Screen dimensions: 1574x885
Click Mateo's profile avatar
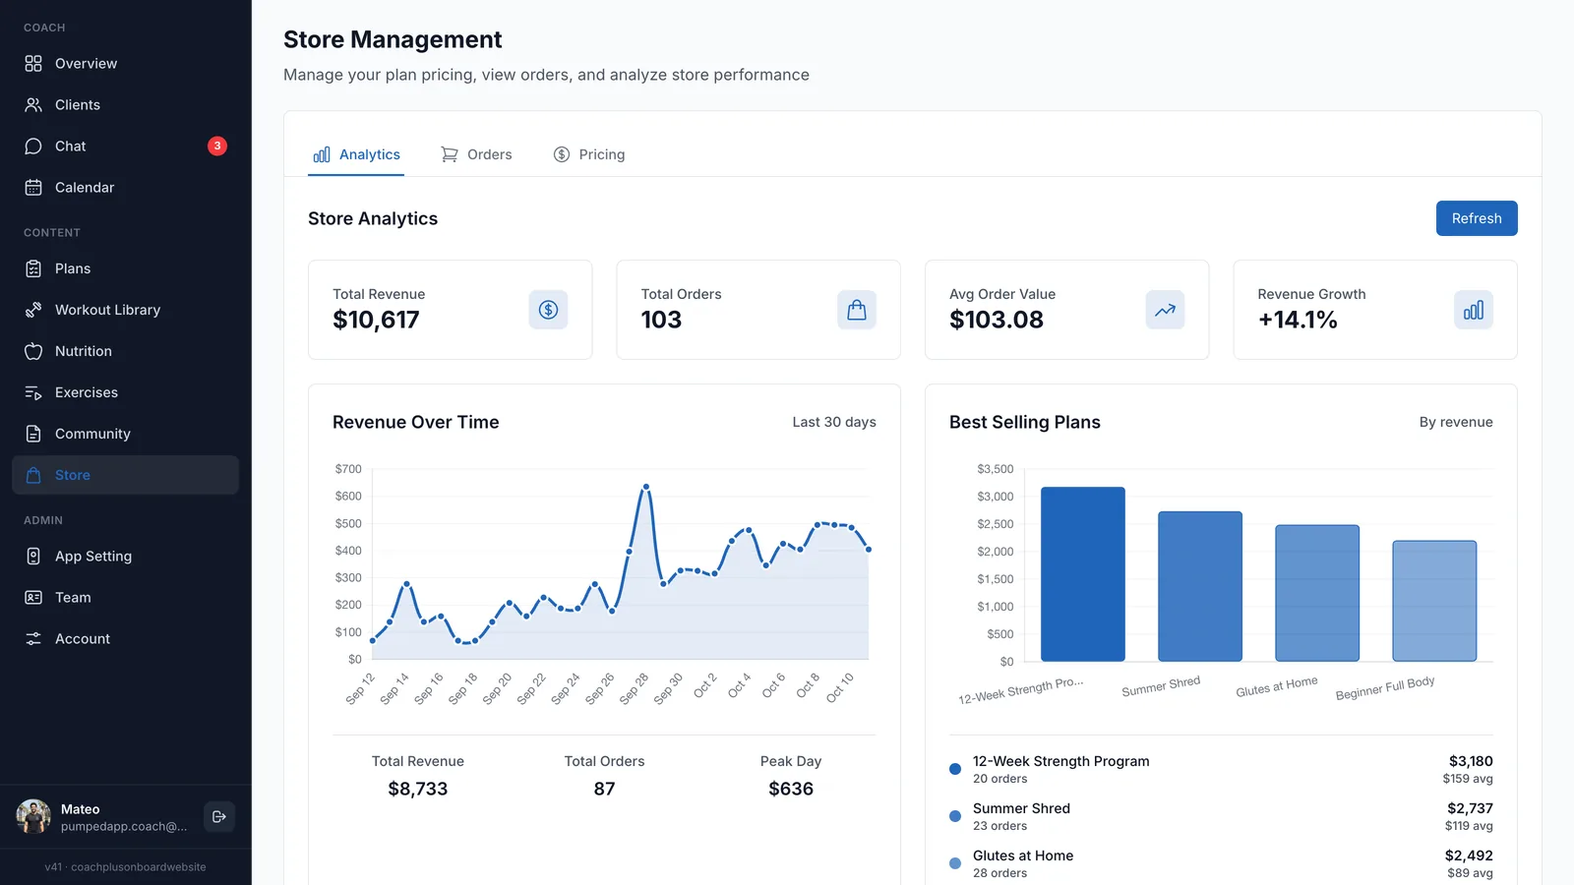point(33,816)
